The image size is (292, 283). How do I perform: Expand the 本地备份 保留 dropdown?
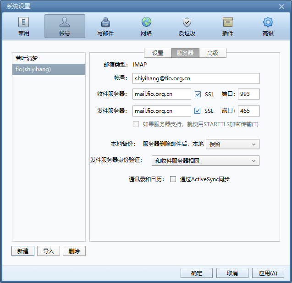pyautogui.click(x=232, y=144)
